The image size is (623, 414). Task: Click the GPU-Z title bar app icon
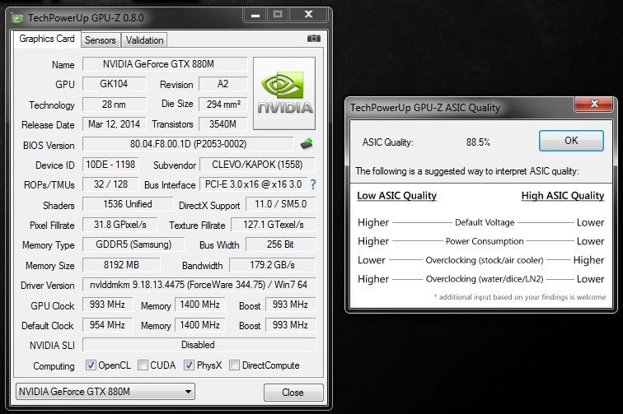[x=17, y=18]
